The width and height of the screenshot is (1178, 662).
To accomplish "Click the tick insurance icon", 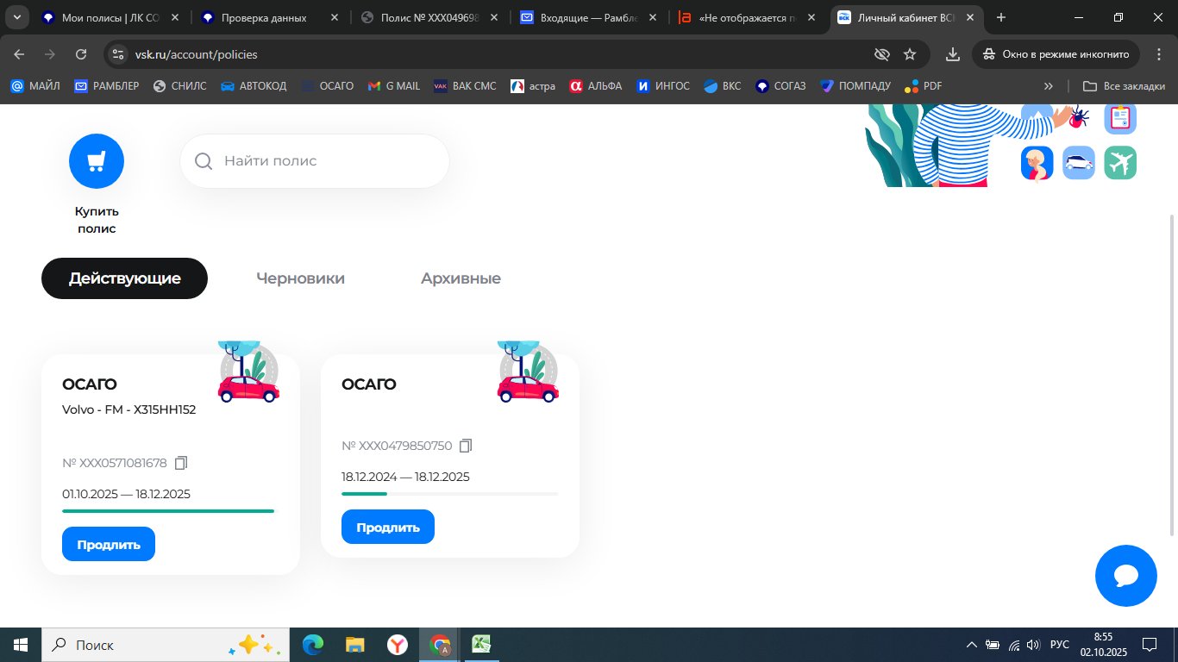I will [x=1077, y=117].
